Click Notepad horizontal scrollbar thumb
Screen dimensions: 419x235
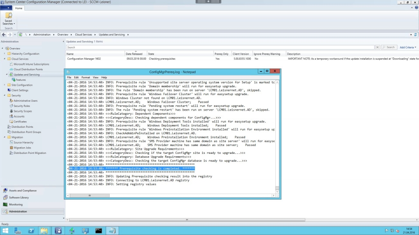[90, 195]
